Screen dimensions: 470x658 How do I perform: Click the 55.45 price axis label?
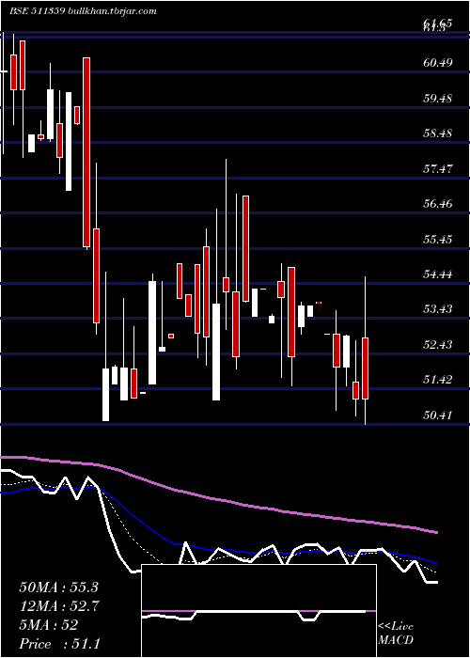438,239
